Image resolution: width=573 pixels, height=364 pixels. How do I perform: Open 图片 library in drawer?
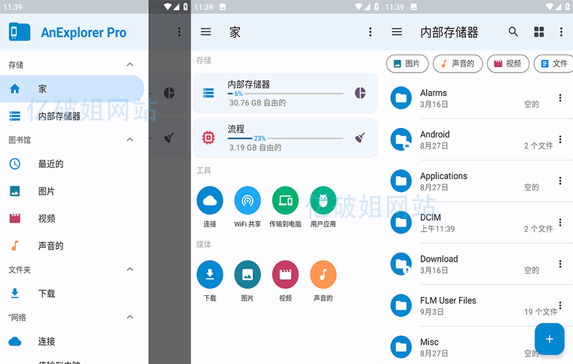72,192
